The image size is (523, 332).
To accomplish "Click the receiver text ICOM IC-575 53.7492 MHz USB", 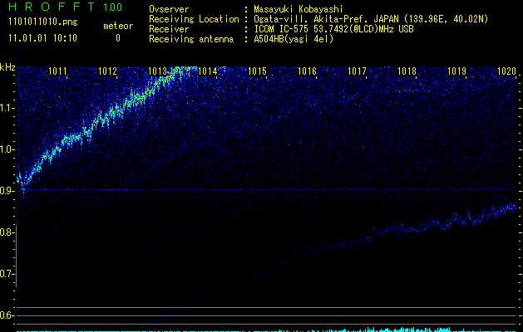I will (x=333, y=29).
